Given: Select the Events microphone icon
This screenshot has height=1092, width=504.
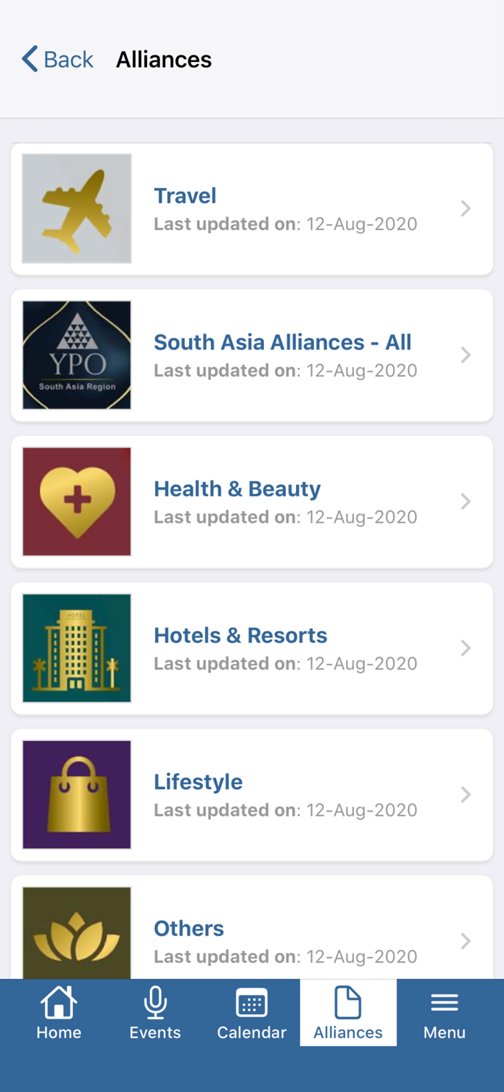Looking at the screenshot, I should pos(155,1001).
